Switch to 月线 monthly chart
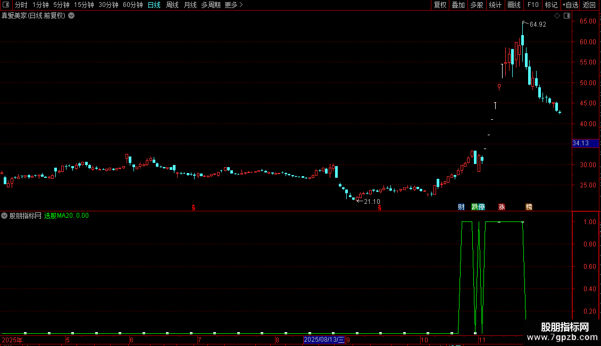601x346 pixels. pyautogui.click(x=190, y=5)
